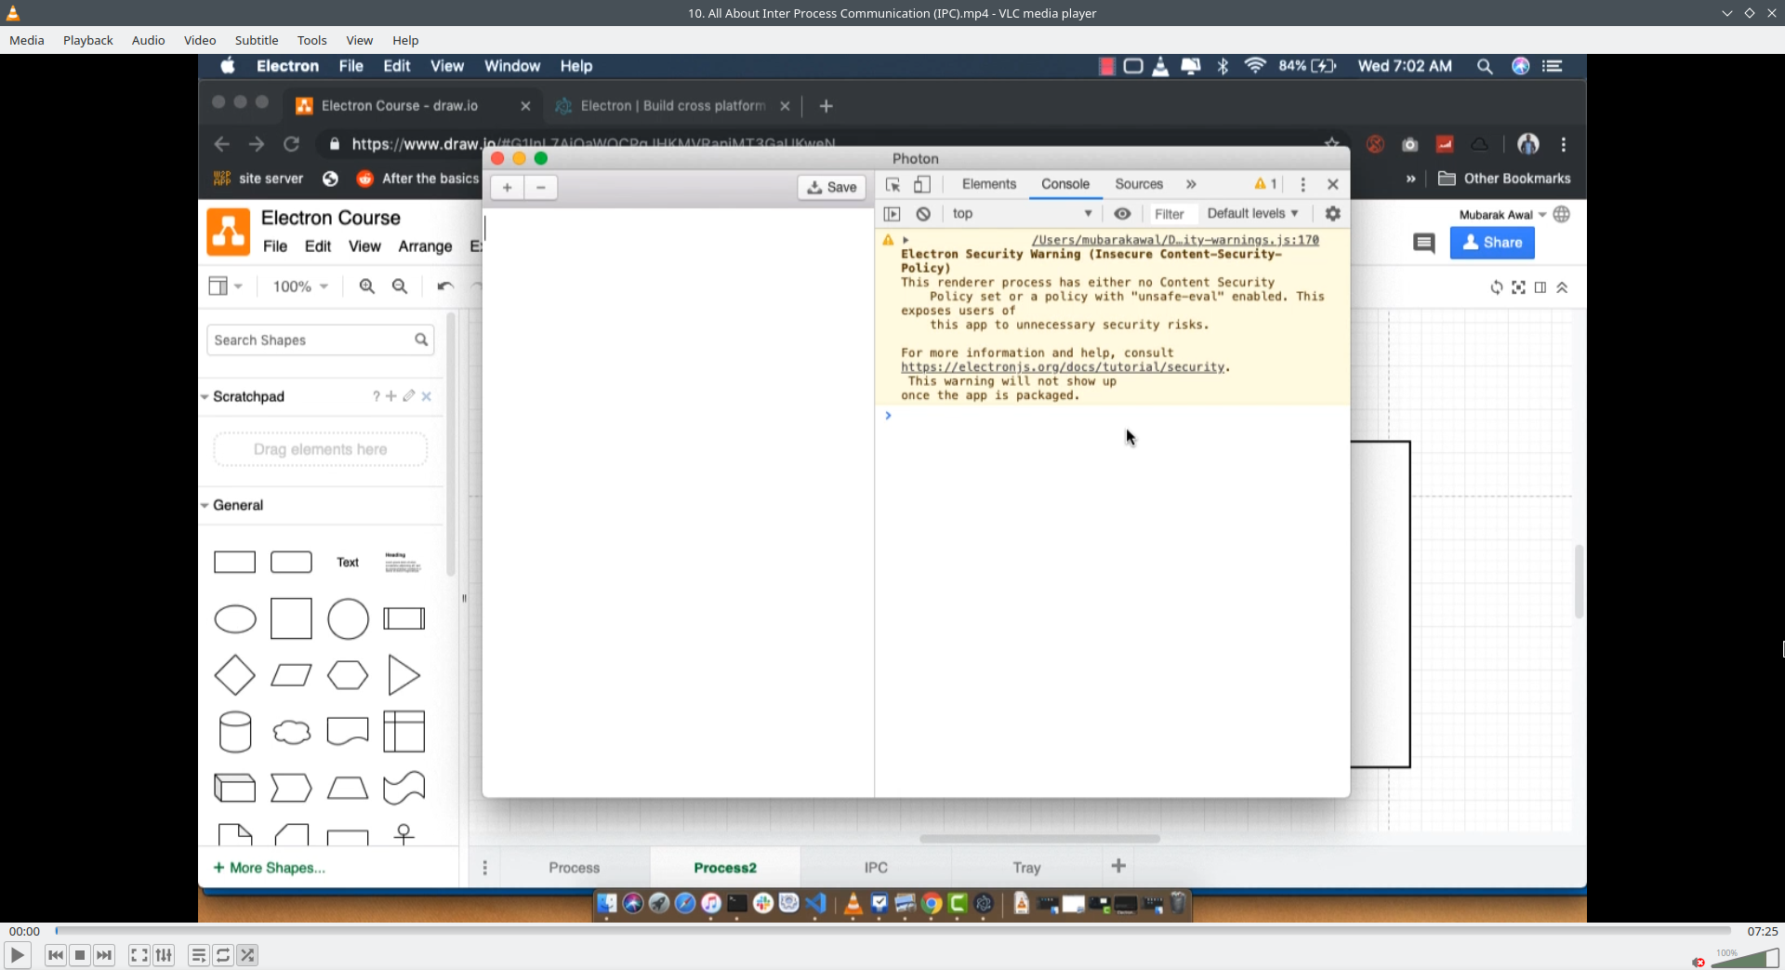Open VLC Audio menu
Screen dimensions: 1785x970
pos(149,40)
